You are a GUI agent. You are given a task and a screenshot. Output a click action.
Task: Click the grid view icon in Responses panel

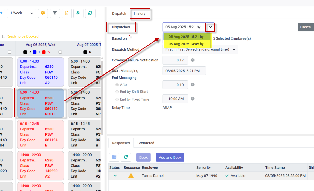click(x=114, y=157)
